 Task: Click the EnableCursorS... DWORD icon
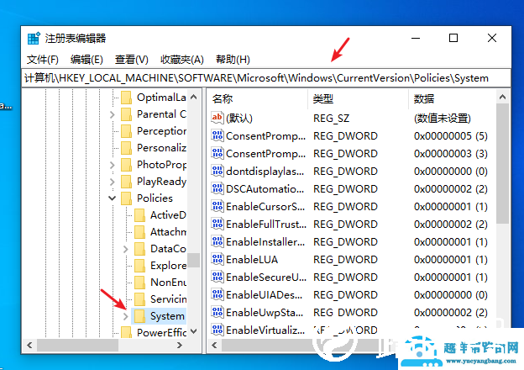click(217, 206)
